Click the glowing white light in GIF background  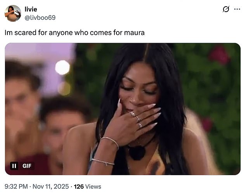pyautogui.click(x=62, y=67)
